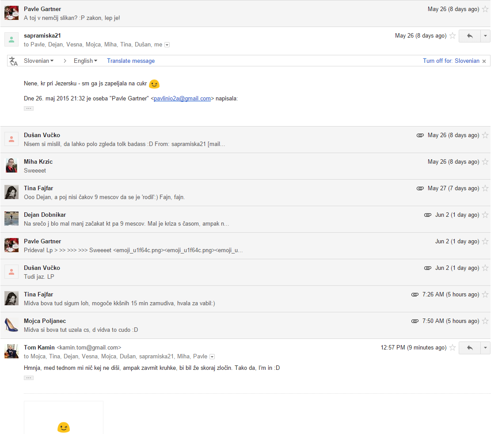
Task: Open the Slovenian source language dropdown
Action: click(x=39, y=61)
